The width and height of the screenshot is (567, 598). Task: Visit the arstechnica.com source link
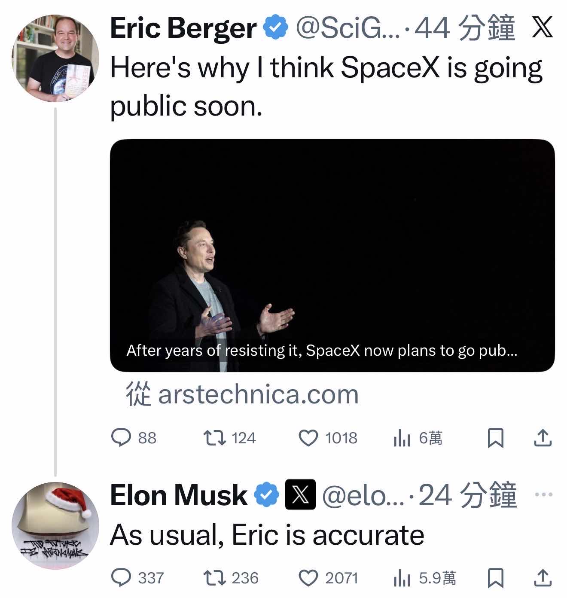pos(258,394)
